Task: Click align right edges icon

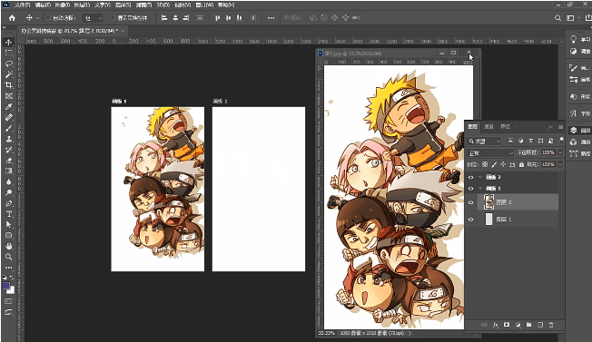Action: coord(186,18)
